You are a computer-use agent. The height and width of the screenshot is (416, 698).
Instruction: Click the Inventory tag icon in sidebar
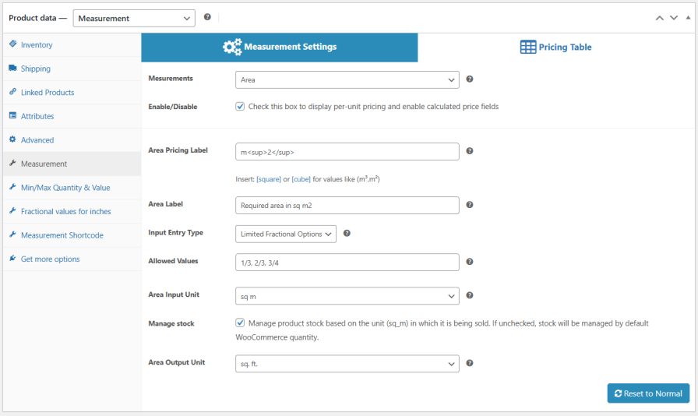point(13,44)
